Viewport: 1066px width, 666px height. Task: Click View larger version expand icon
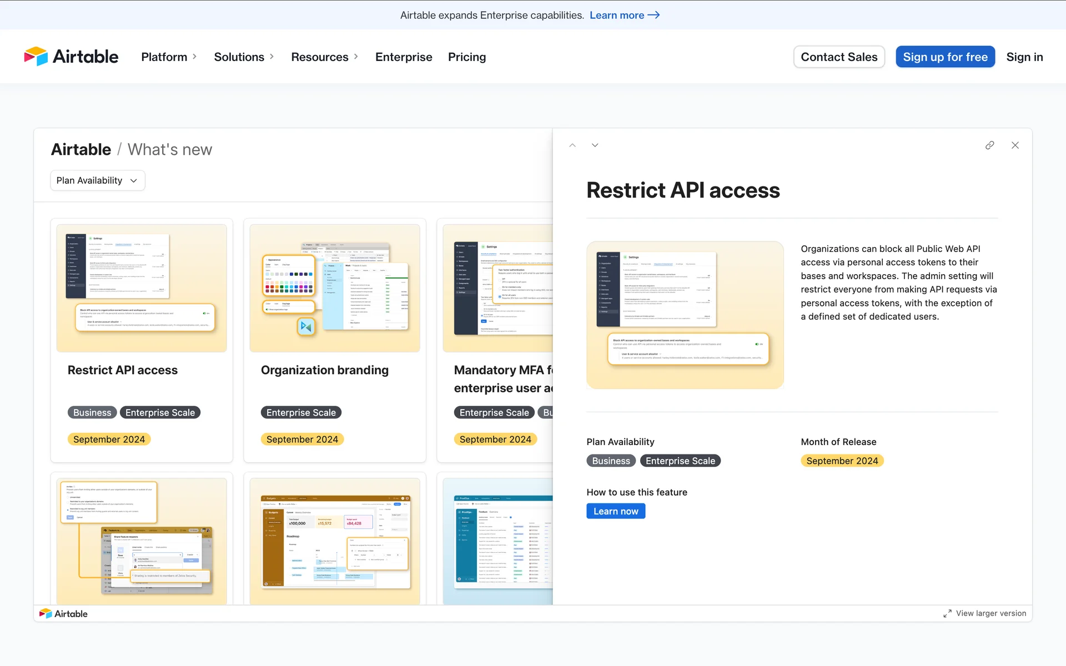947,614
